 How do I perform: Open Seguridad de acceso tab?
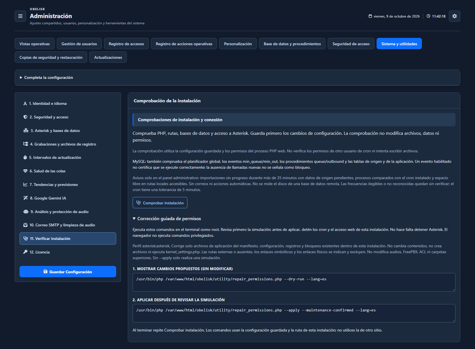pos(351,44)
